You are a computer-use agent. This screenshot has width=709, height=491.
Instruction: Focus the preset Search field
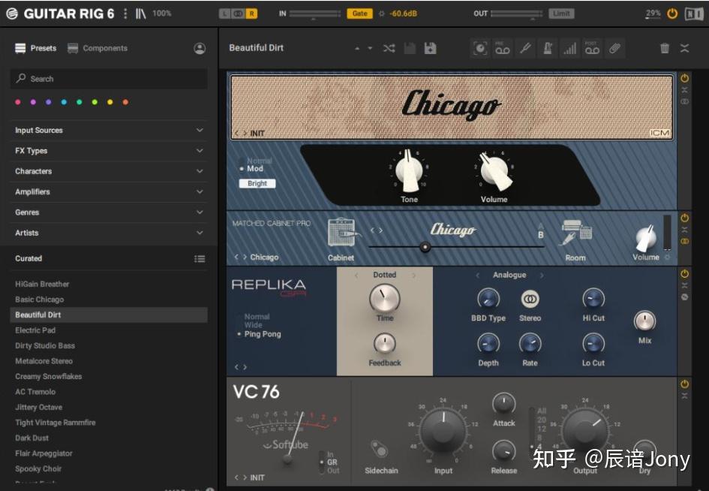[109, 79]
